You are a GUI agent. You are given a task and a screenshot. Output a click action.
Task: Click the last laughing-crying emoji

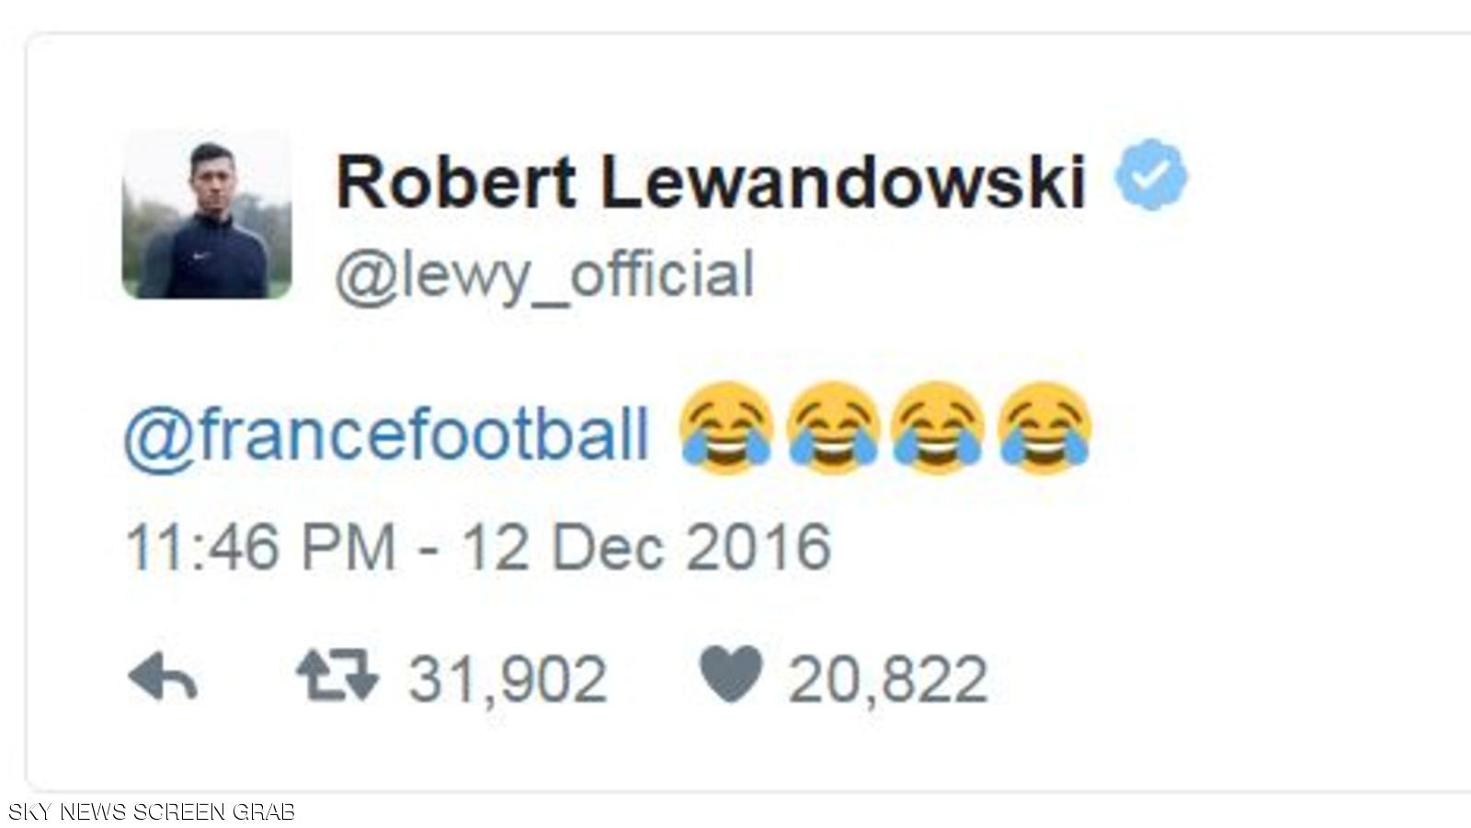[1044, 428]
